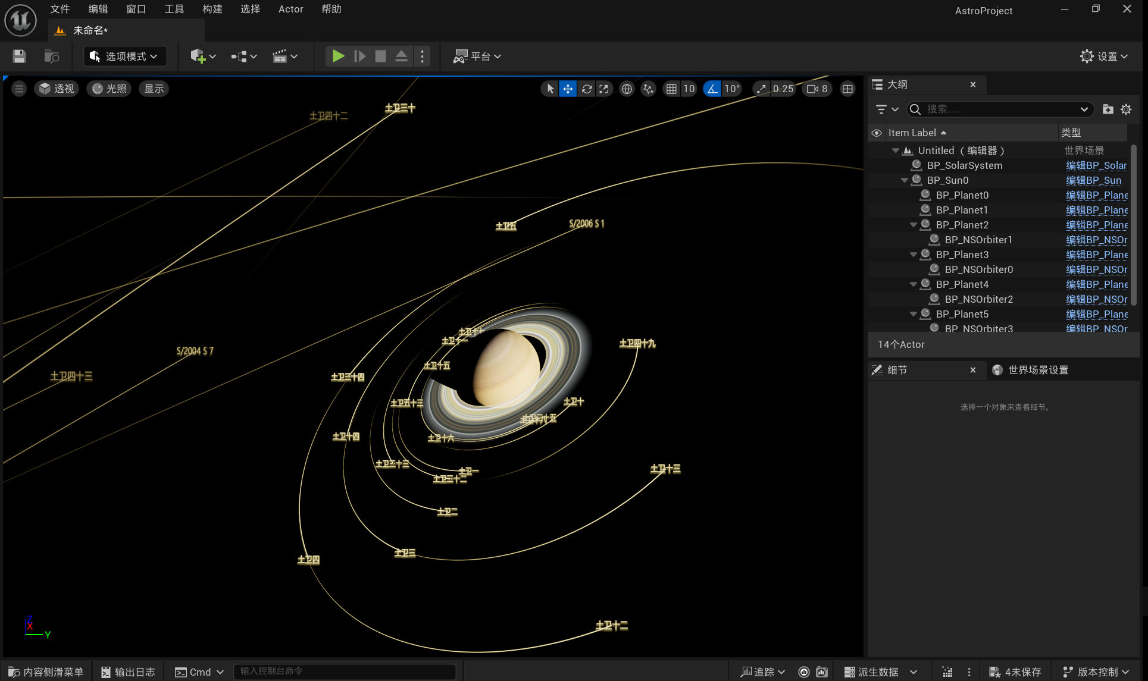Open the 选项模式 mode dropdown

click(x=124, y=57)
